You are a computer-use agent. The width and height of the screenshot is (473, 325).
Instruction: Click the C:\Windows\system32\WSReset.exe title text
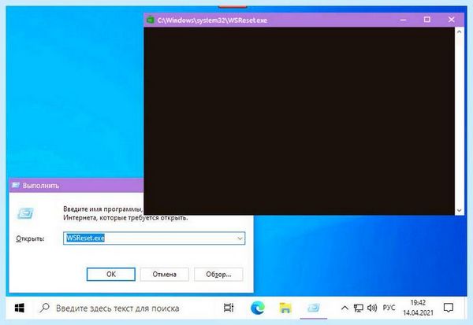[x=212, y=20]
